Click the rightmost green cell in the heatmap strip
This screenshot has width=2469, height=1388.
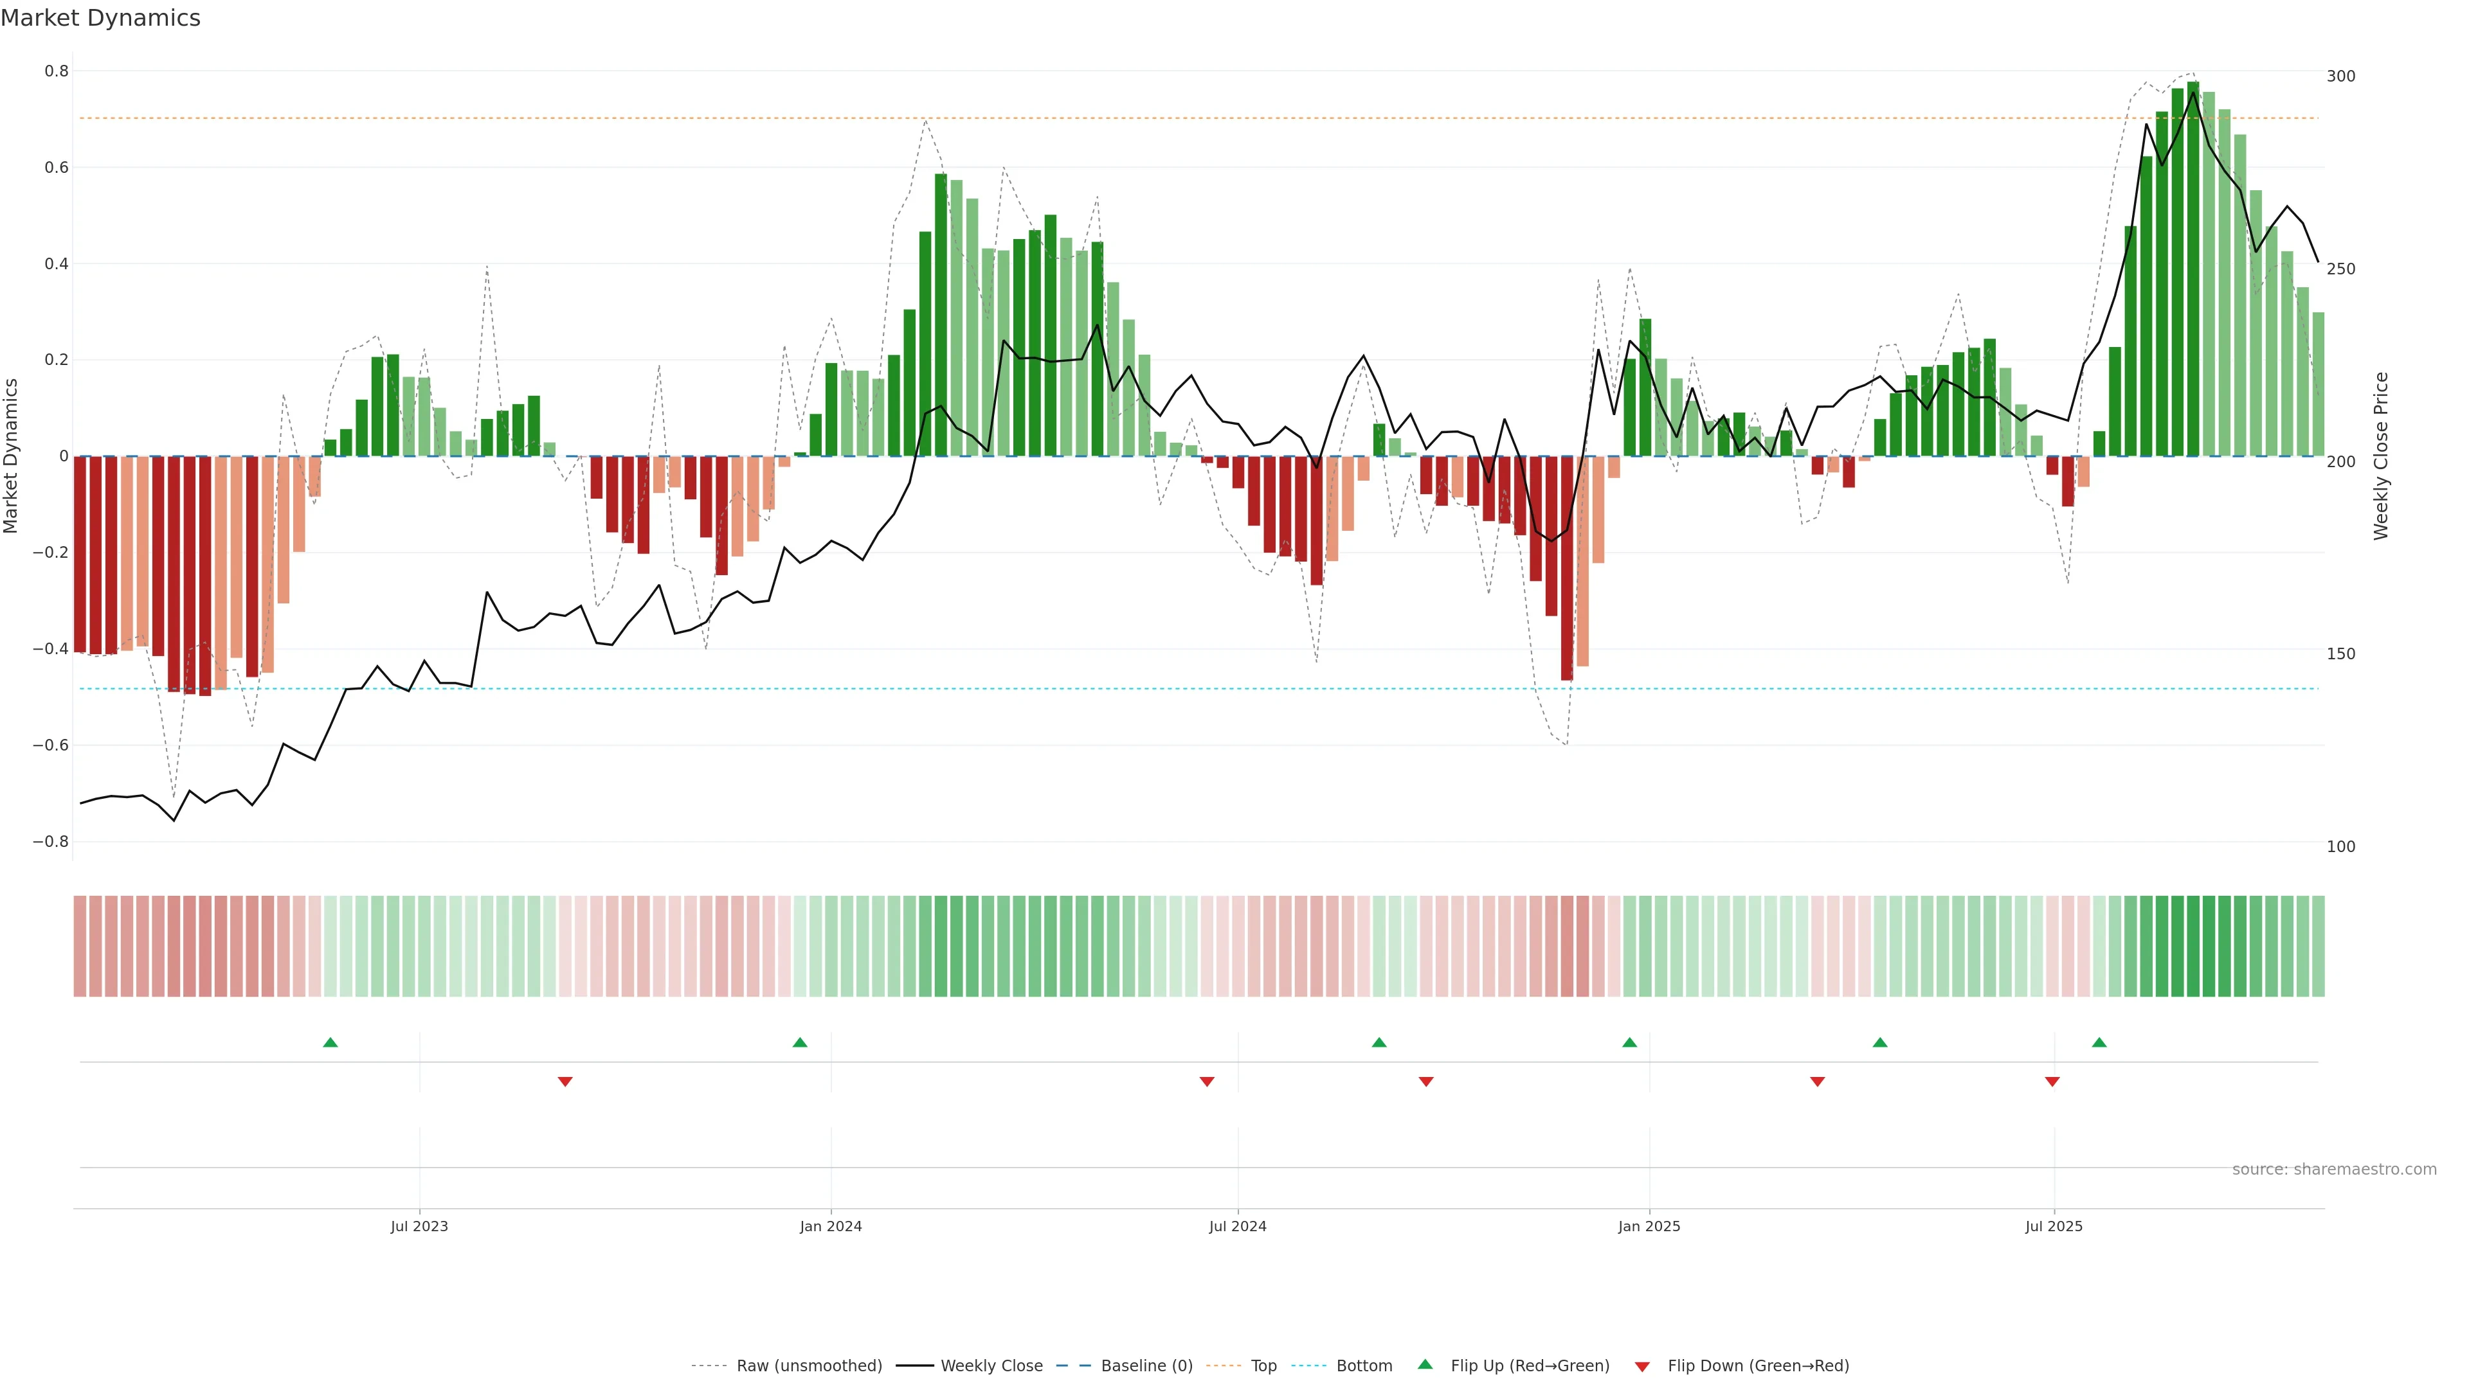pyautogui.click(x=2317, y=947)
